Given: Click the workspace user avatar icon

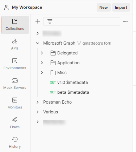Looking at the screenshot, I should click(x=6, y=7).
